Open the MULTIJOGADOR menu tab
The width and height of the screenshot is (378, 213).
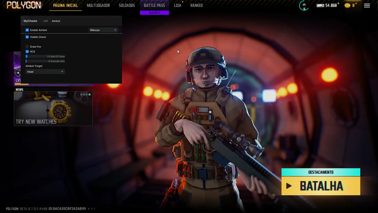pos(98,6)
